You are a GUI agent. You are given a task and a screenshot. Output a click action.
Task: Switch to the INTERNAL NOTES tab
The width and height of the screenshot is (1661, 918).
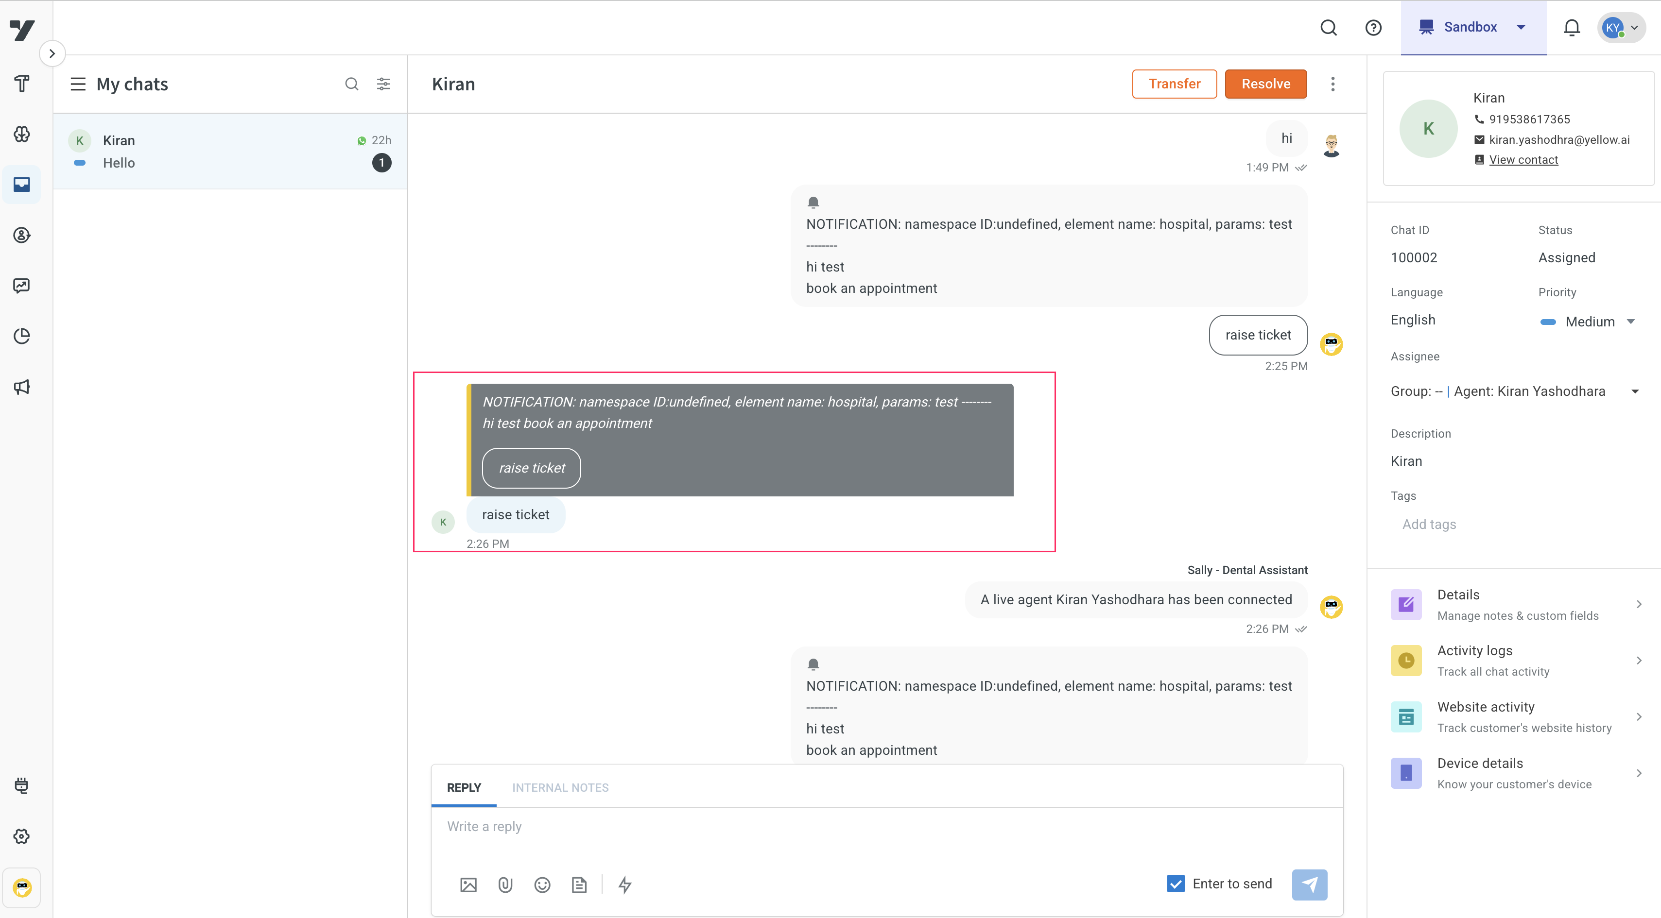pyautogui.click(x=560, y=788)
